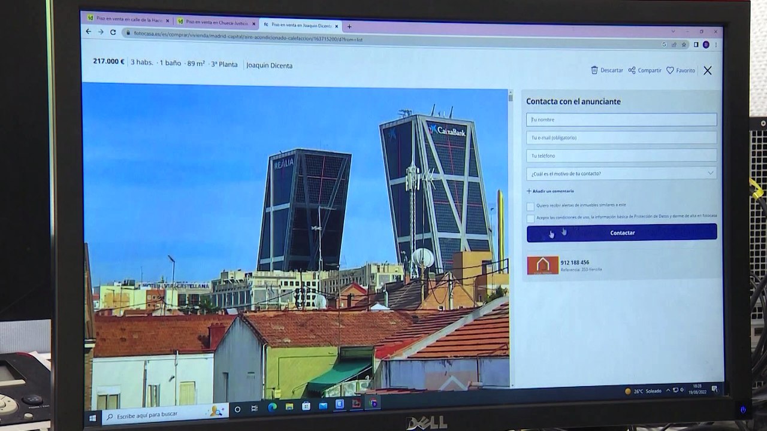The width and height of the screenshot is (767, 431).
Task: Click the 'Joaquin Dicenta' listing title
Action: click(270, 66)
